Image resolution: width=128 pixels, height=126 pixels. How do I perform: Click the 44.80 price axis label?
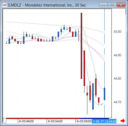point(118,79)
